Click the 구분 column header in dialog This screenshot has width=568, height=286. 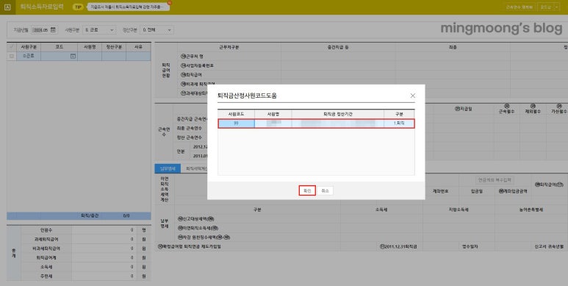[x=399, y=114]
